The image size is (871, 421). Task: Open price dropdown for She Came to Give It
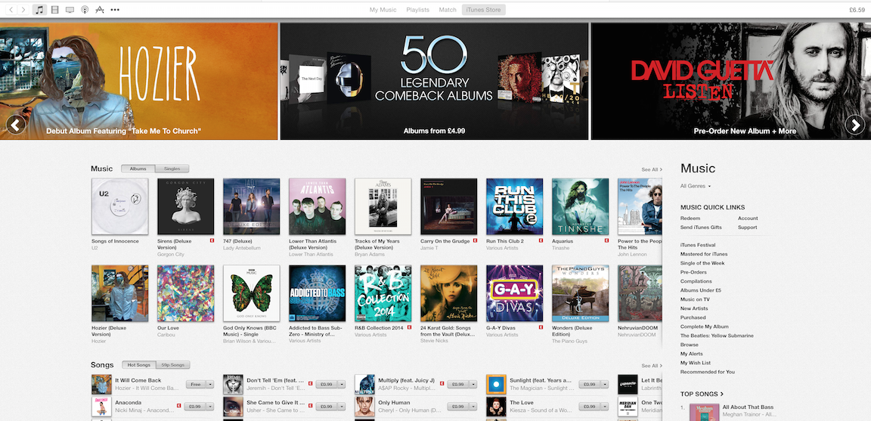342,407
